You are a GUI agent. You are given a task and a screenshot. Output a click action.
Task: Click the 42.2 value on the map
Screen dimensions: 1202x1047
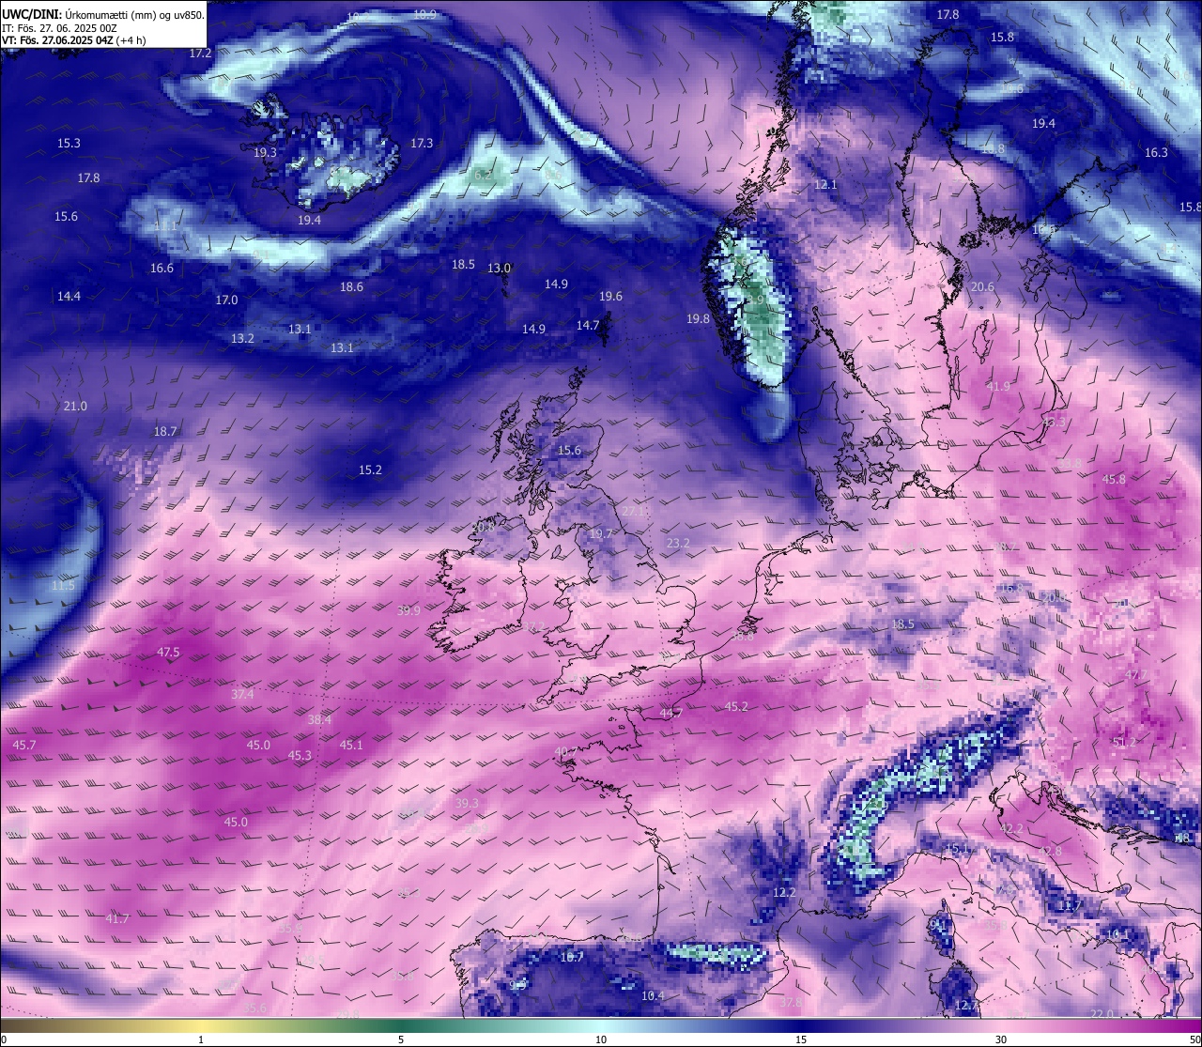coord(1011,829)
